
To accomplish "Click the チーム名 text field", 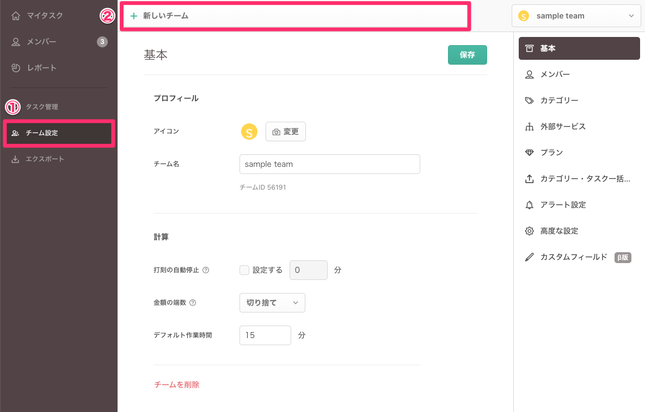I will 329,164.
